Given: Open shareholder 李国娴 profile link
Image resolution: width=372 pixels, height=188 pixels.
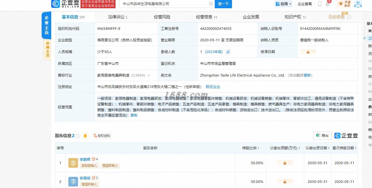Looking at the screenshot, I should pos(85,178).
